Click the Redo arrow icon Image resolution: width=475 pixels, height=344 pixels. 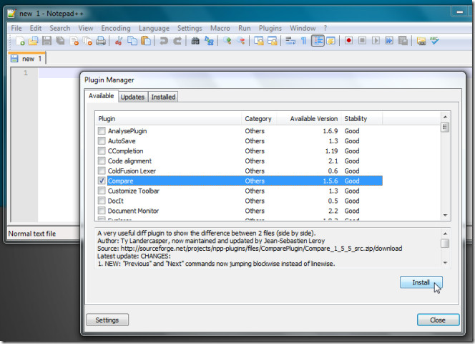pyautogui.click(x=177, y=41)
